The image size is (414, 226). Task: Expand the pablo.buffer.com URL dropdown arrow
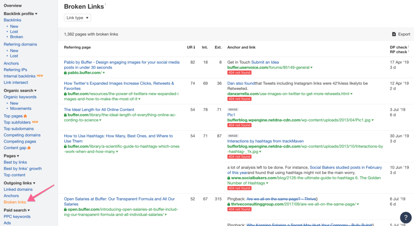pyautogui.click(x=104, y=73)
